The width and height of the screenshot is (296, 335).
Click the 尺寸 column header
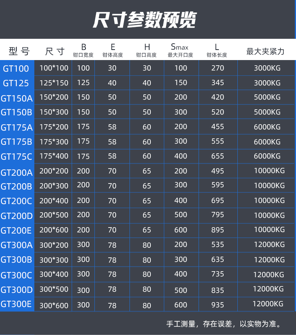pos(55,51)
